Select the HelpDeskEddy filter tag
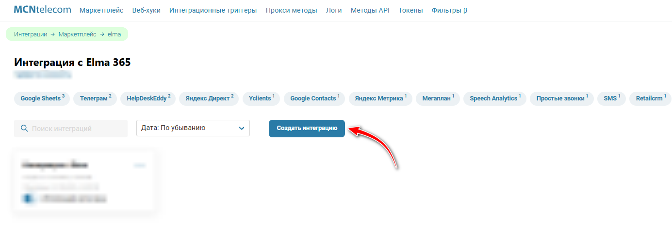 (x=148, y=98)
